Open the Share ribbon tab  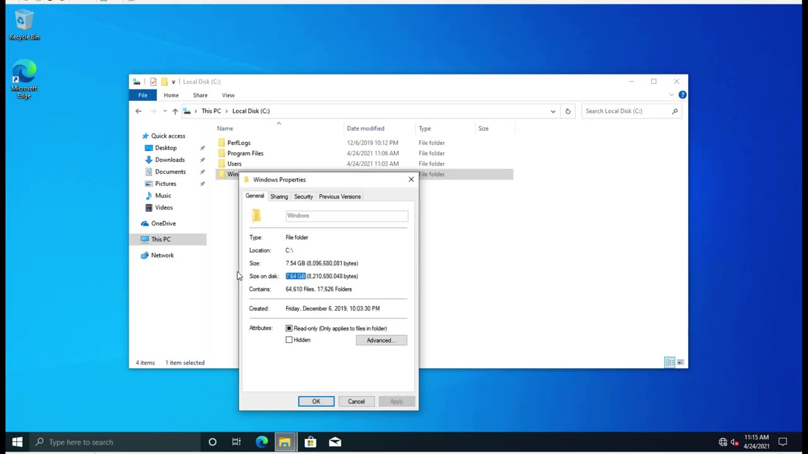click(200, 95)
